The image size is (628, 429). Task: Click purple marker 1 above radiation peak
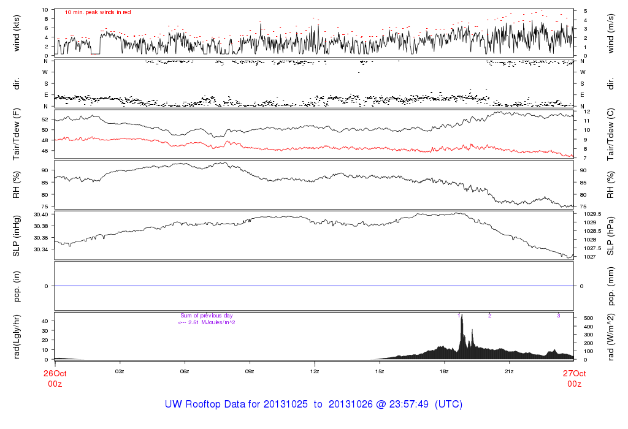pos(458,316)
